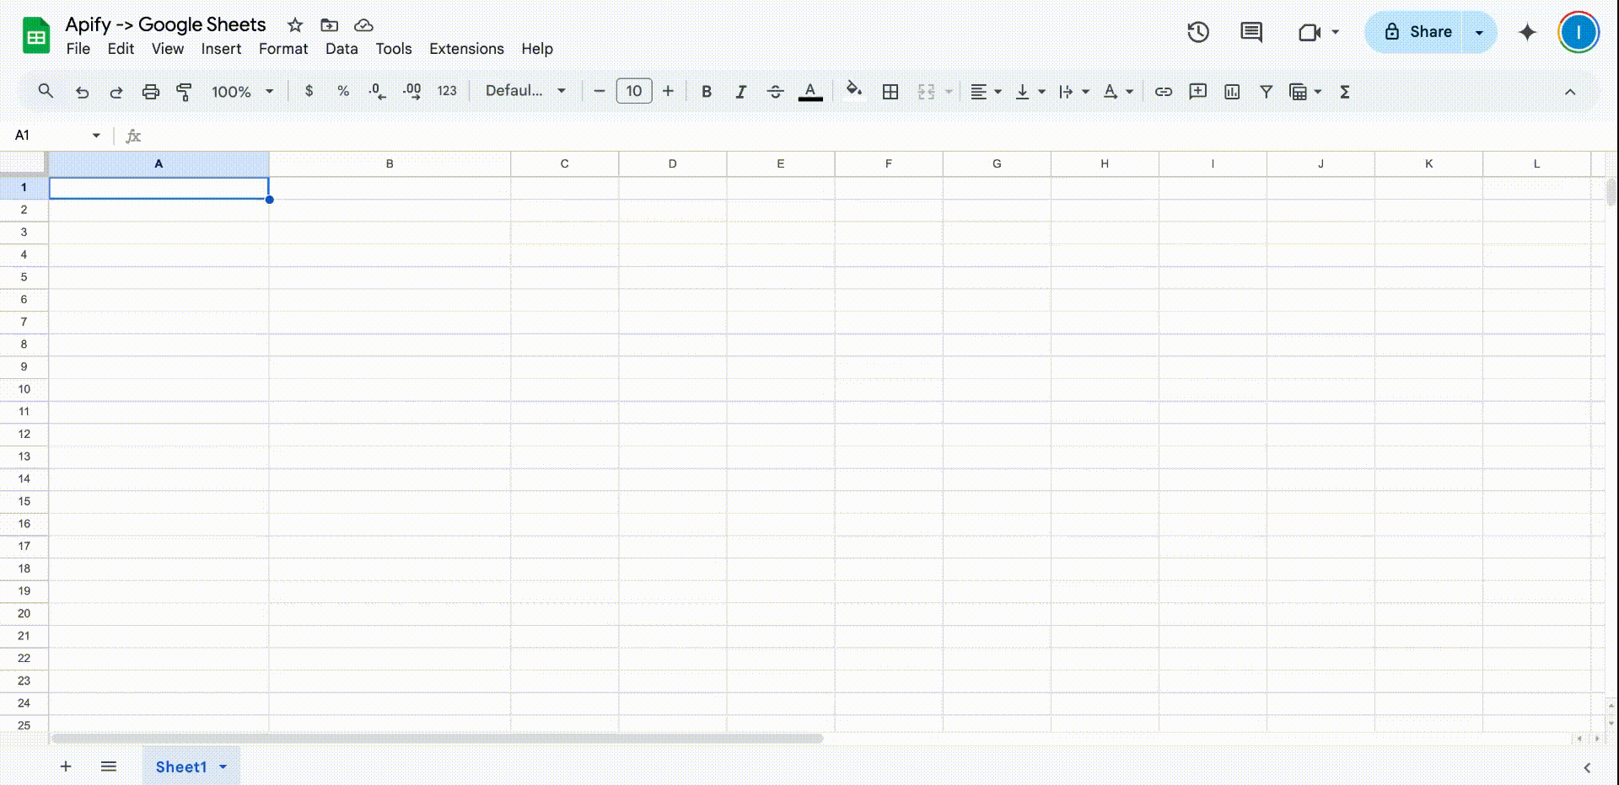Open the Data menu

coord(342,49)
